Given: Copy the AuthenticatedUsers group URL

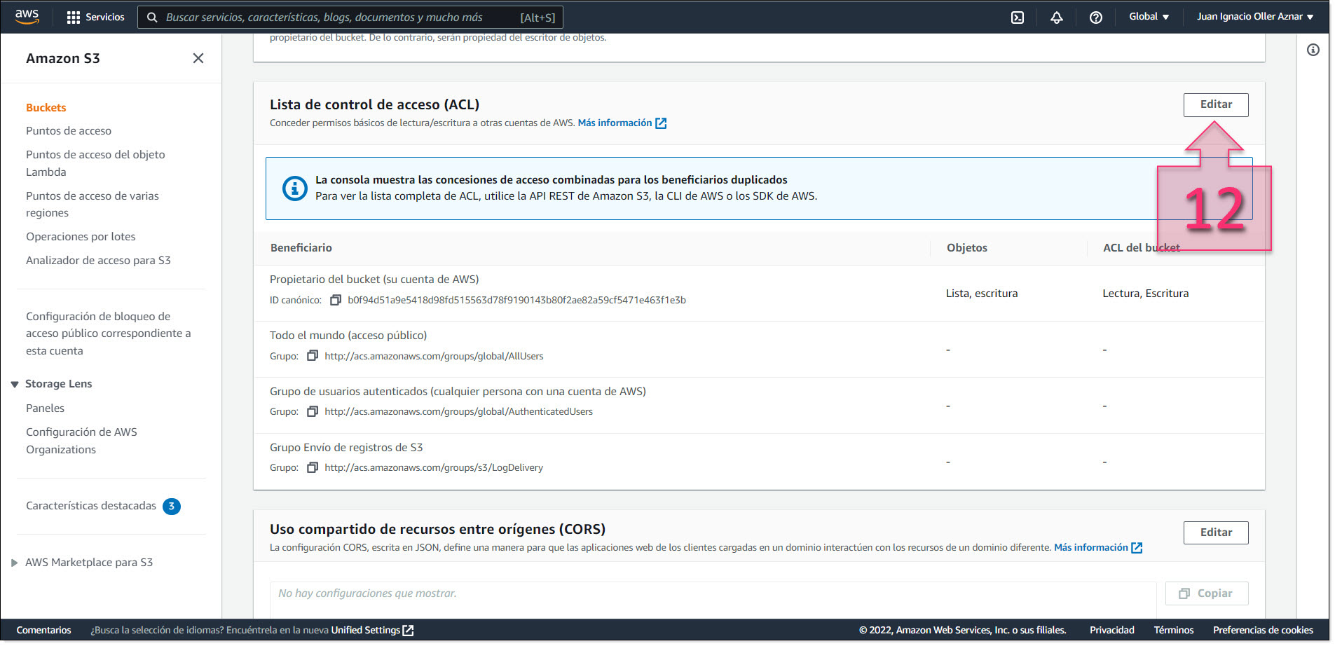Looking at the screenshot, I should pos(313,411).
